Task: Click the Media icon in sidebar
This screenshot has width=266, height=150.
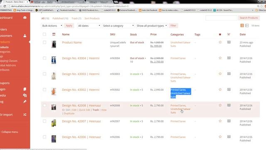Action: point(25,95)
